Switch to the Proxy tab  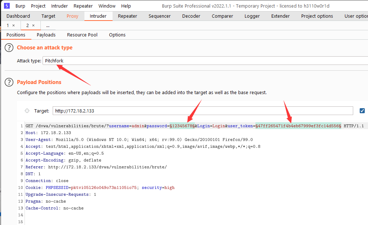click(x=72, y=16)
